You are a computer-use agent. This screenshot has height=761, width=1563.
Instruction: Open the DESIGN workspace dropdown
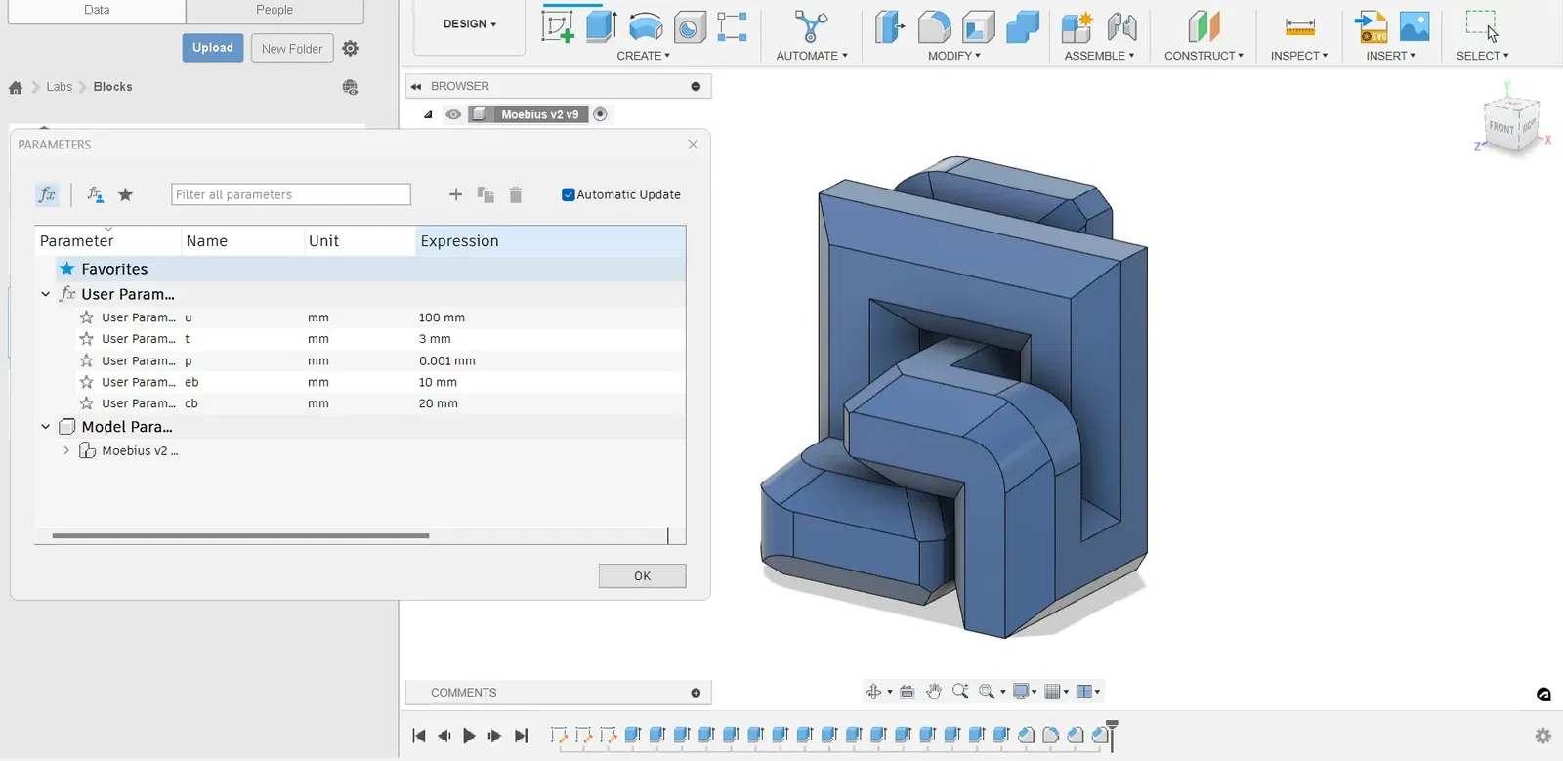470,24
